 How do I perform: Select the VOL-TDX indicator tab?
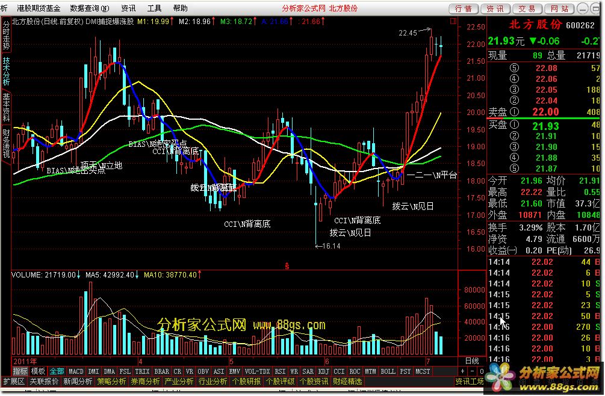(x=258, y=371)
